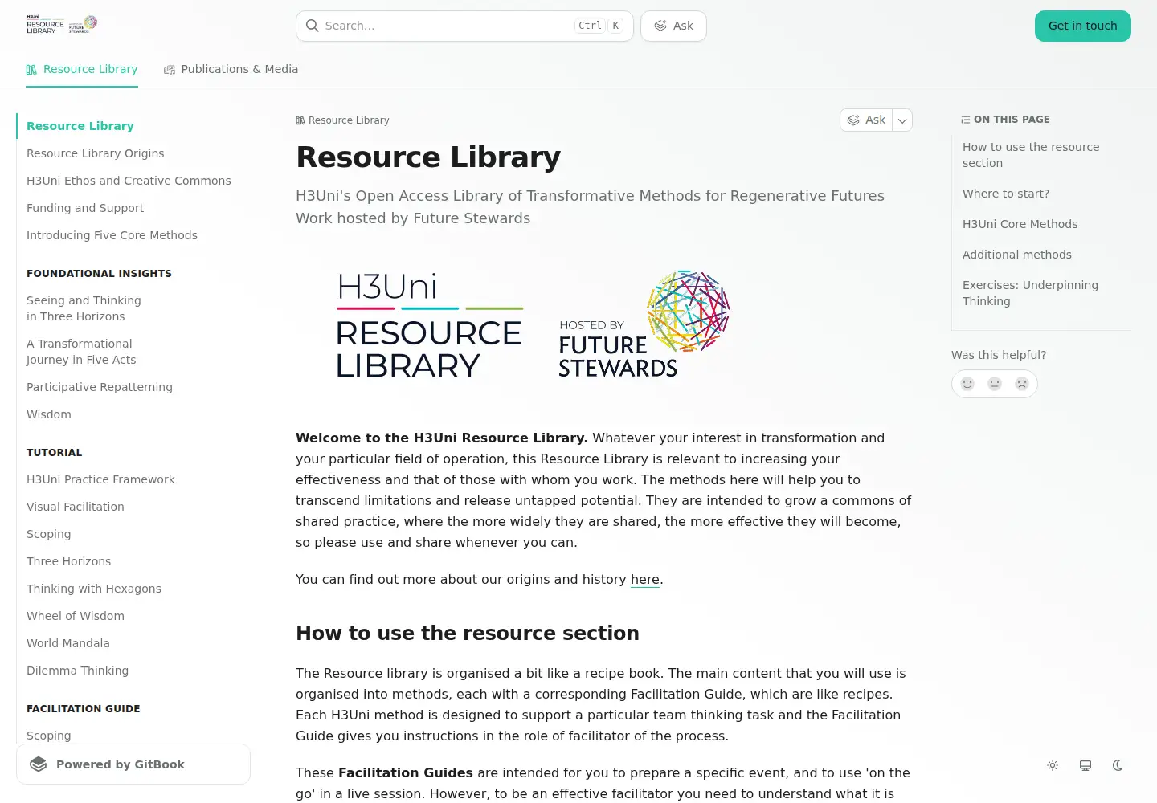
Task: Click the neutral face helpful rating
Action: [995, 384]
